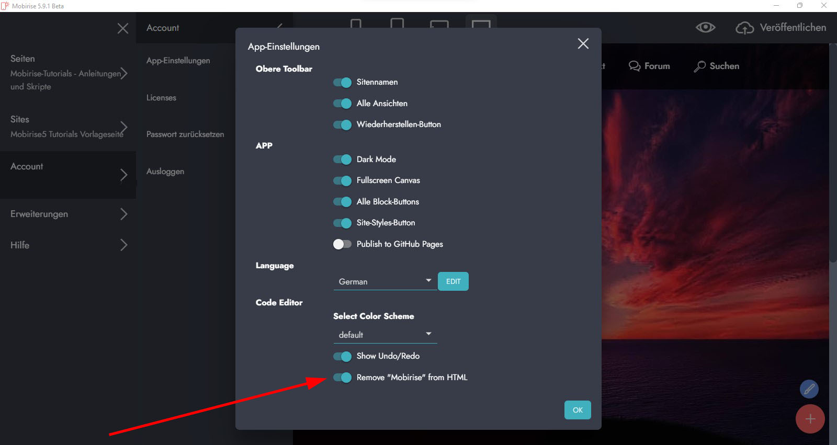Screen dimensions: 837x445
Task: Disable the Dark Mode toggle
Action: [x=343, y=159]
